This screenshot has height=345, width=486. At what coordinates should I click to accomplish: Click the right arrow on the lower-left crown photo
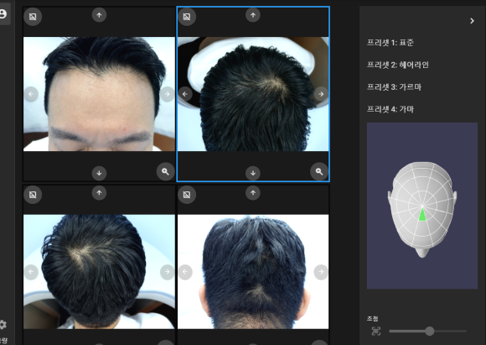tap(167, 272)
